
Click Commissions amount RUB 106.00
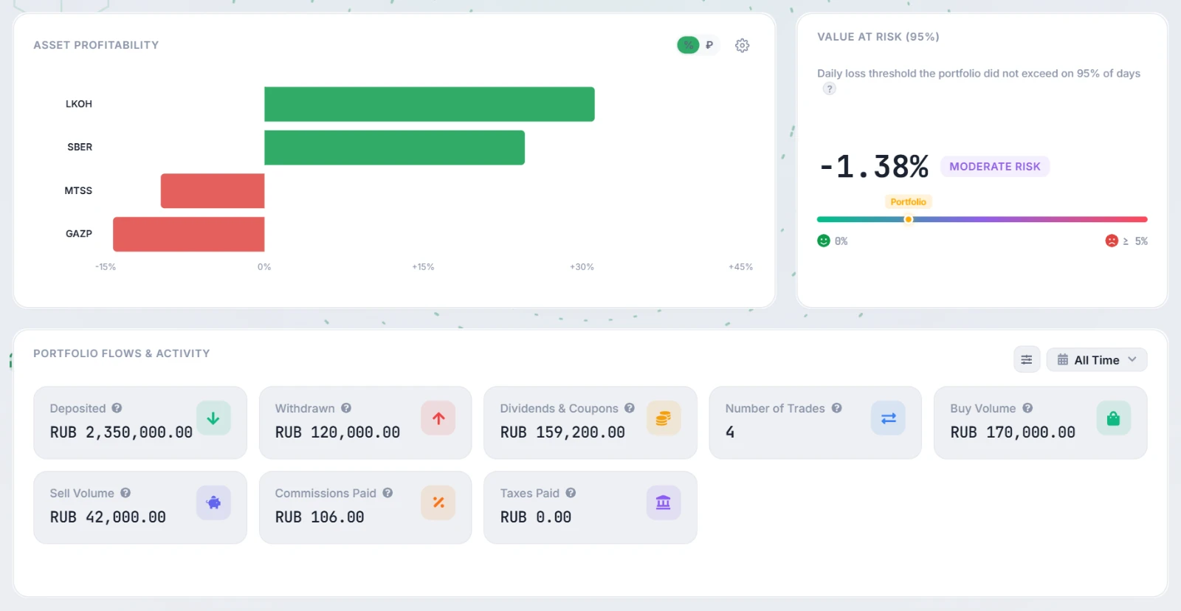point(320,517)
